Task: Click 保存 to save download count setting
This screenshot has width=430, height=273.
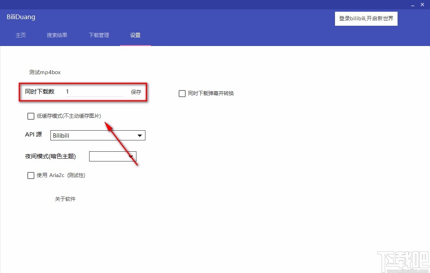Action: pos(136,92)
